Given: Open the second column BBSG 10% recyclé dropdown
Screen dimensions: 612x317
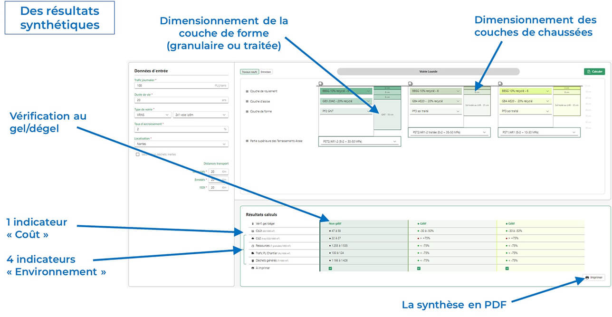Looking at the screenshot, I should [x=436, y=91].
